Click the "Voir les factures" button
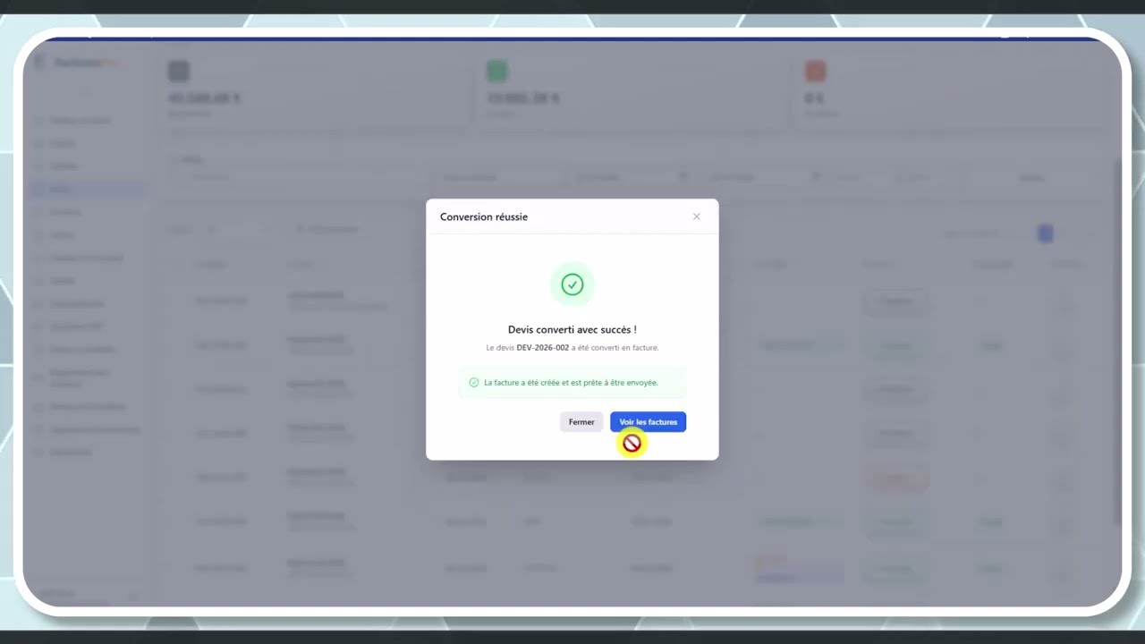The image size is (1145, 644). click(648, 422)
